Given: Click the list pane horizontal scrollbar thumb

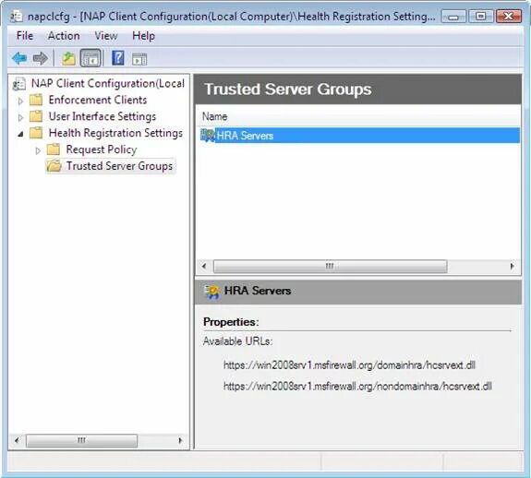Looking at the screenshot, I should [331, 267].
